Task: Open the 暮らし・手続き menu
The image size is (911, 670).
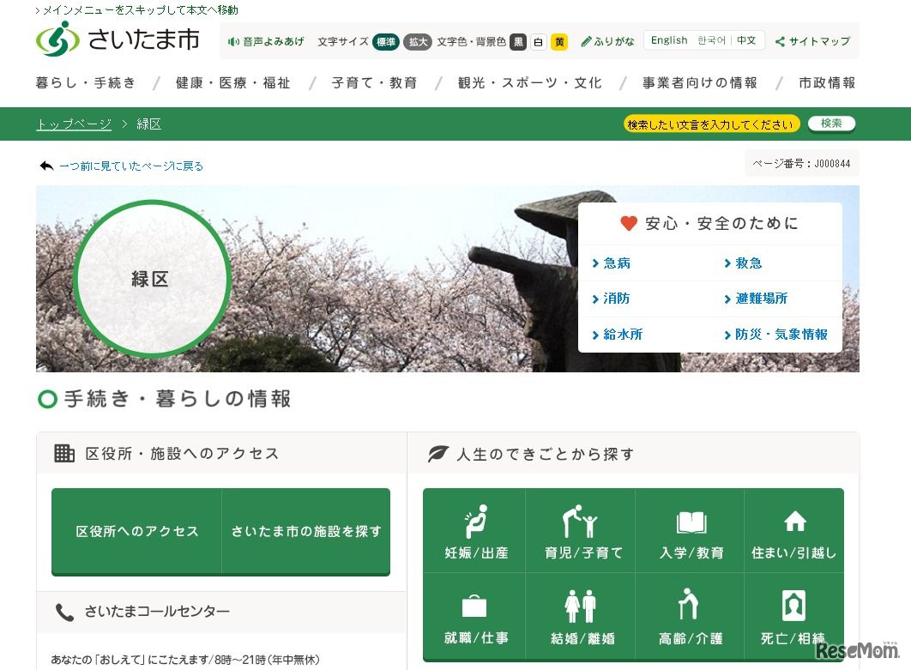Action: (85, 82)
